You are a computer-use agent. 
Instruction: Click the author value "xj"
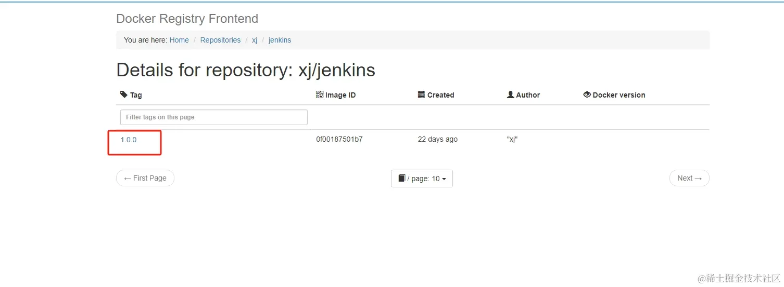coord(512,139)
